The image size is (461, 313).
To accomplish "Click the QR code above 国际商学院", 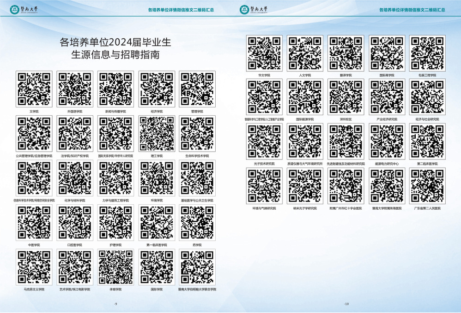I will pyautogui.click(x=387, y=53).
